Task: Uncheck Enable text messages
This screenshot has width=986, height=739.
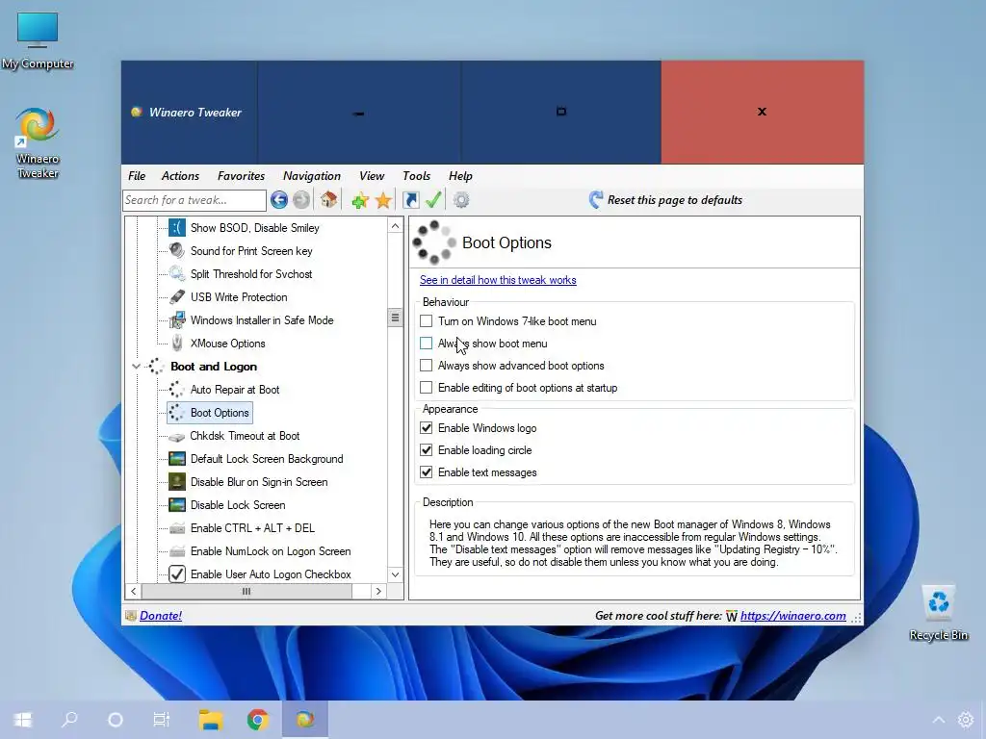Action: point(427,471)
